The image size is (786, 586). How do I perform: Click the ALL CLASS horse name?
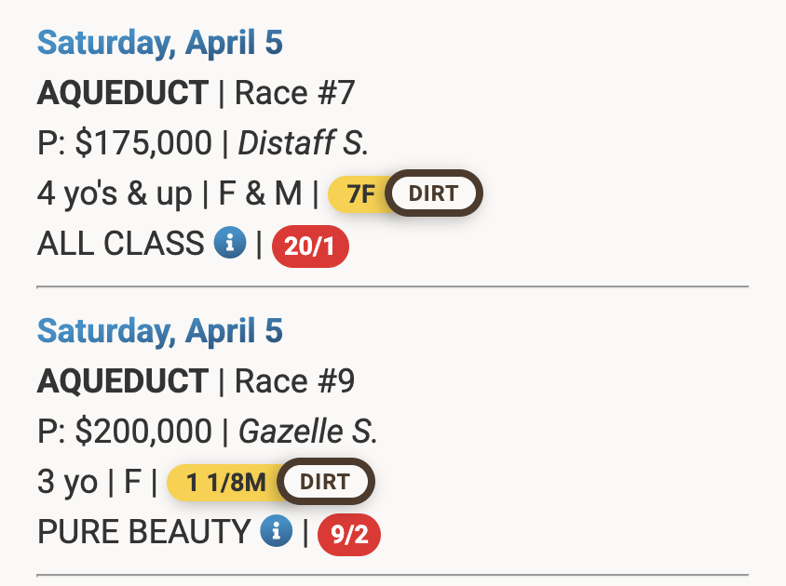point(120,244)
